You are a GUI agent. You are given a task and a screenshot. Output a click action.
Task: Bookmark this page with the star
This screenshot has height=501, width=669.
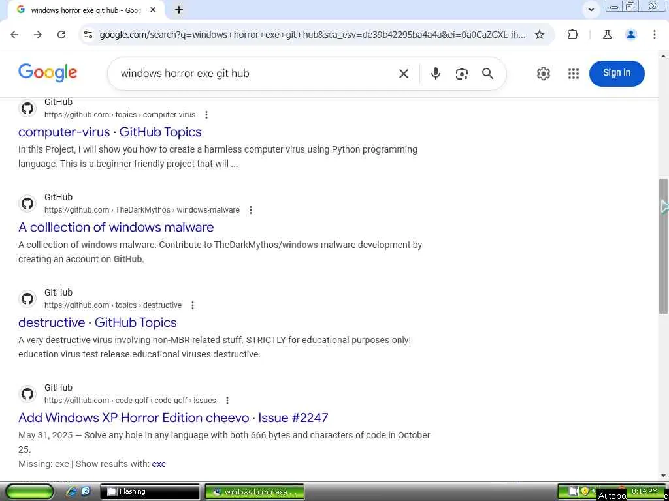pos(540,35)
